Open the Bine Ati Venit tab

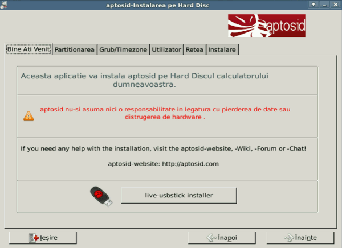point(28,49)
